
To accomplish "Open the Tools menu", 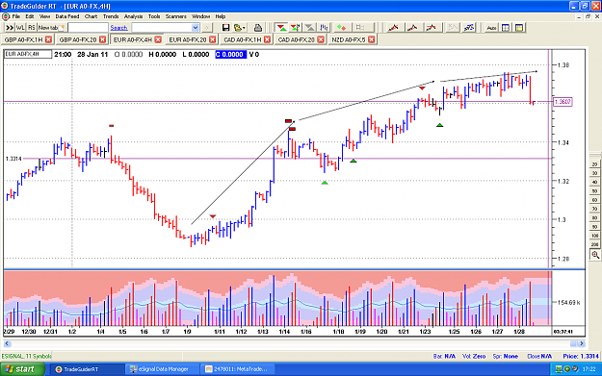I will [x=154, y=16].
